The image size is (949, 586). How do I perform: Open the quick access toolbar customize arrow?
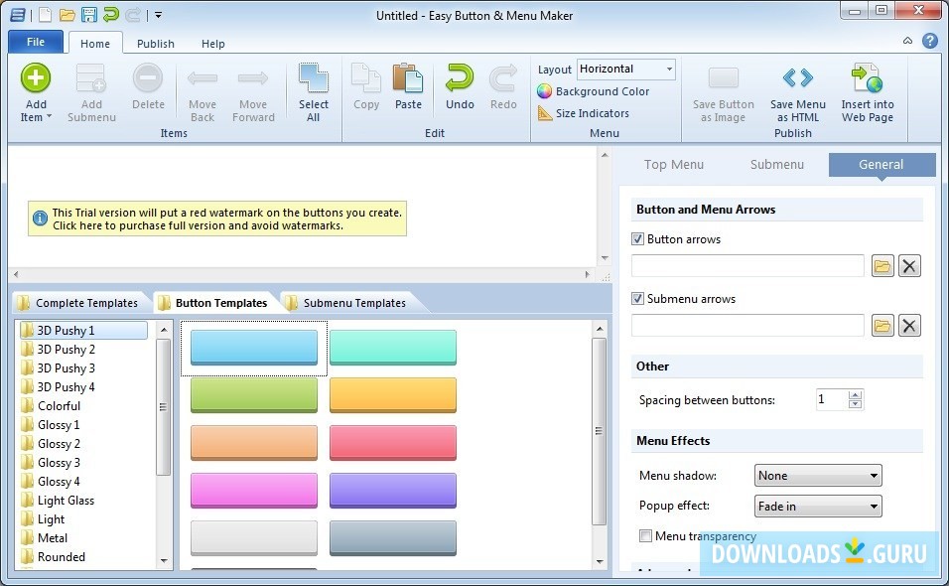click(158, 15)
